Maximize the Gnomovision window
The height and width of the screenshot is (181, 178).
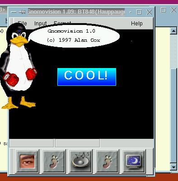[139, 12]
